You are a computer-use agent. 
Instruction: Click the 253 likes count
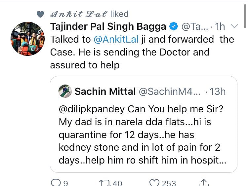pyautogui.click(x=169, y=183)
